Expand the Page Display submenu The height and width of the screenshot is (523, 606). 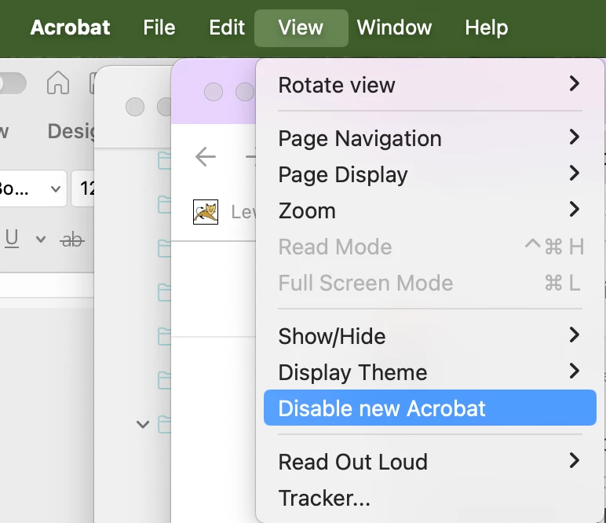tap(429, 174)
